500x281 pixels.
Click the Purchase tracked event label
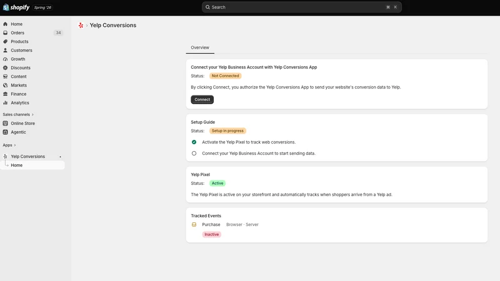tap(211, 225)
